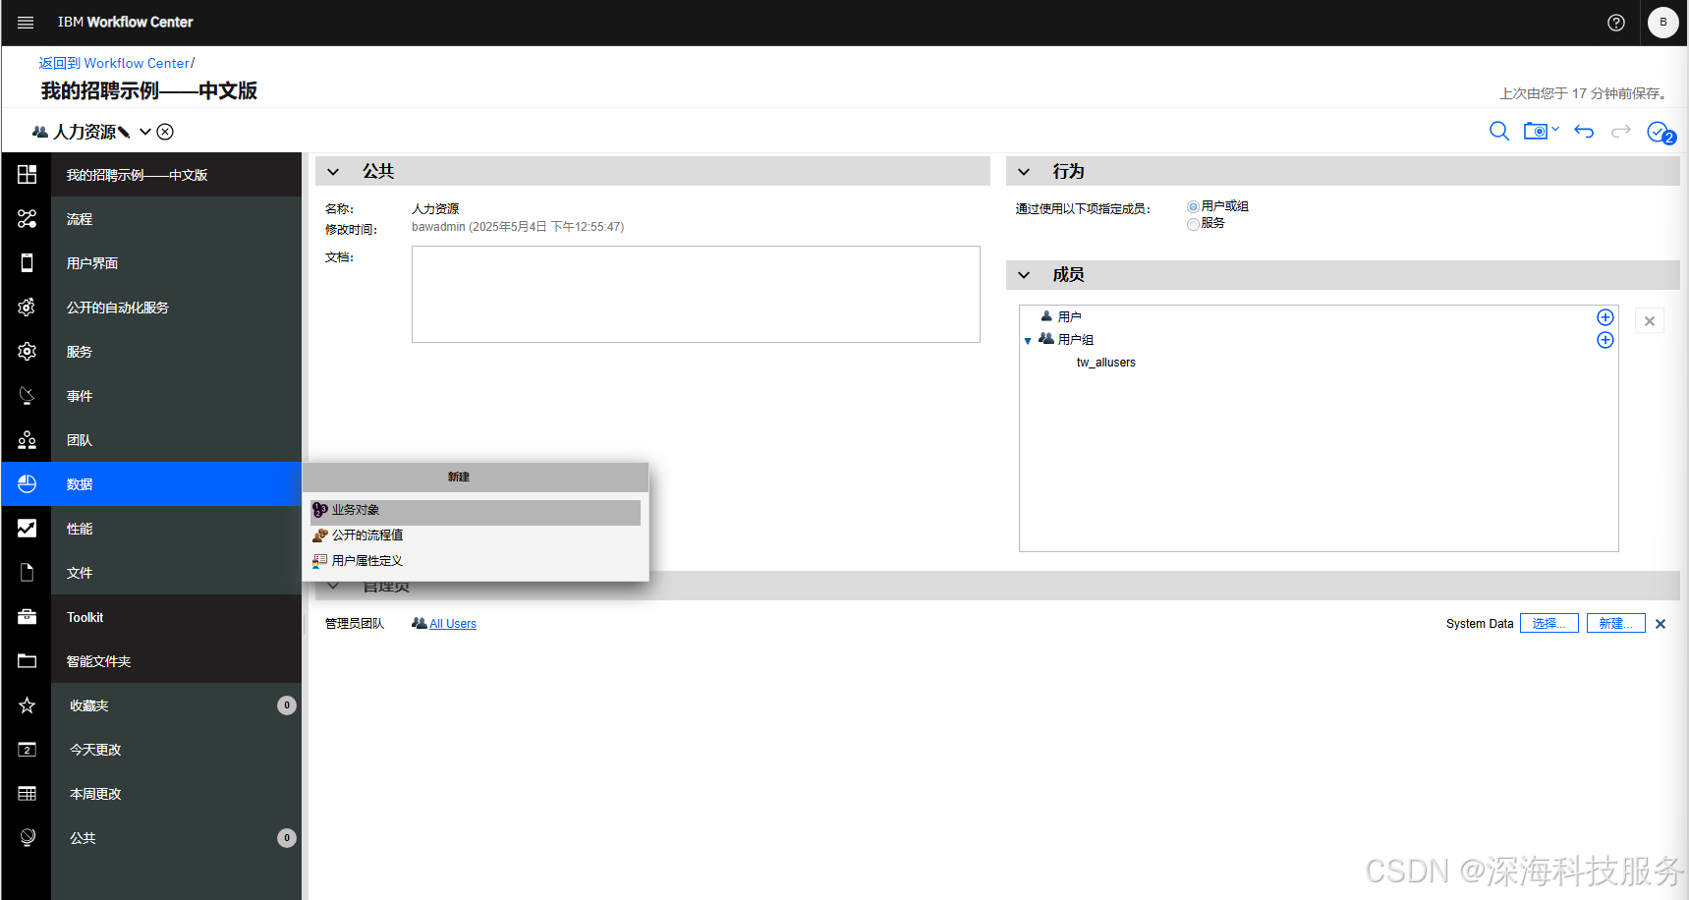Create new 公开的流程值 from popup
This screenshot has height=900, width=1689.
[476, 535]
